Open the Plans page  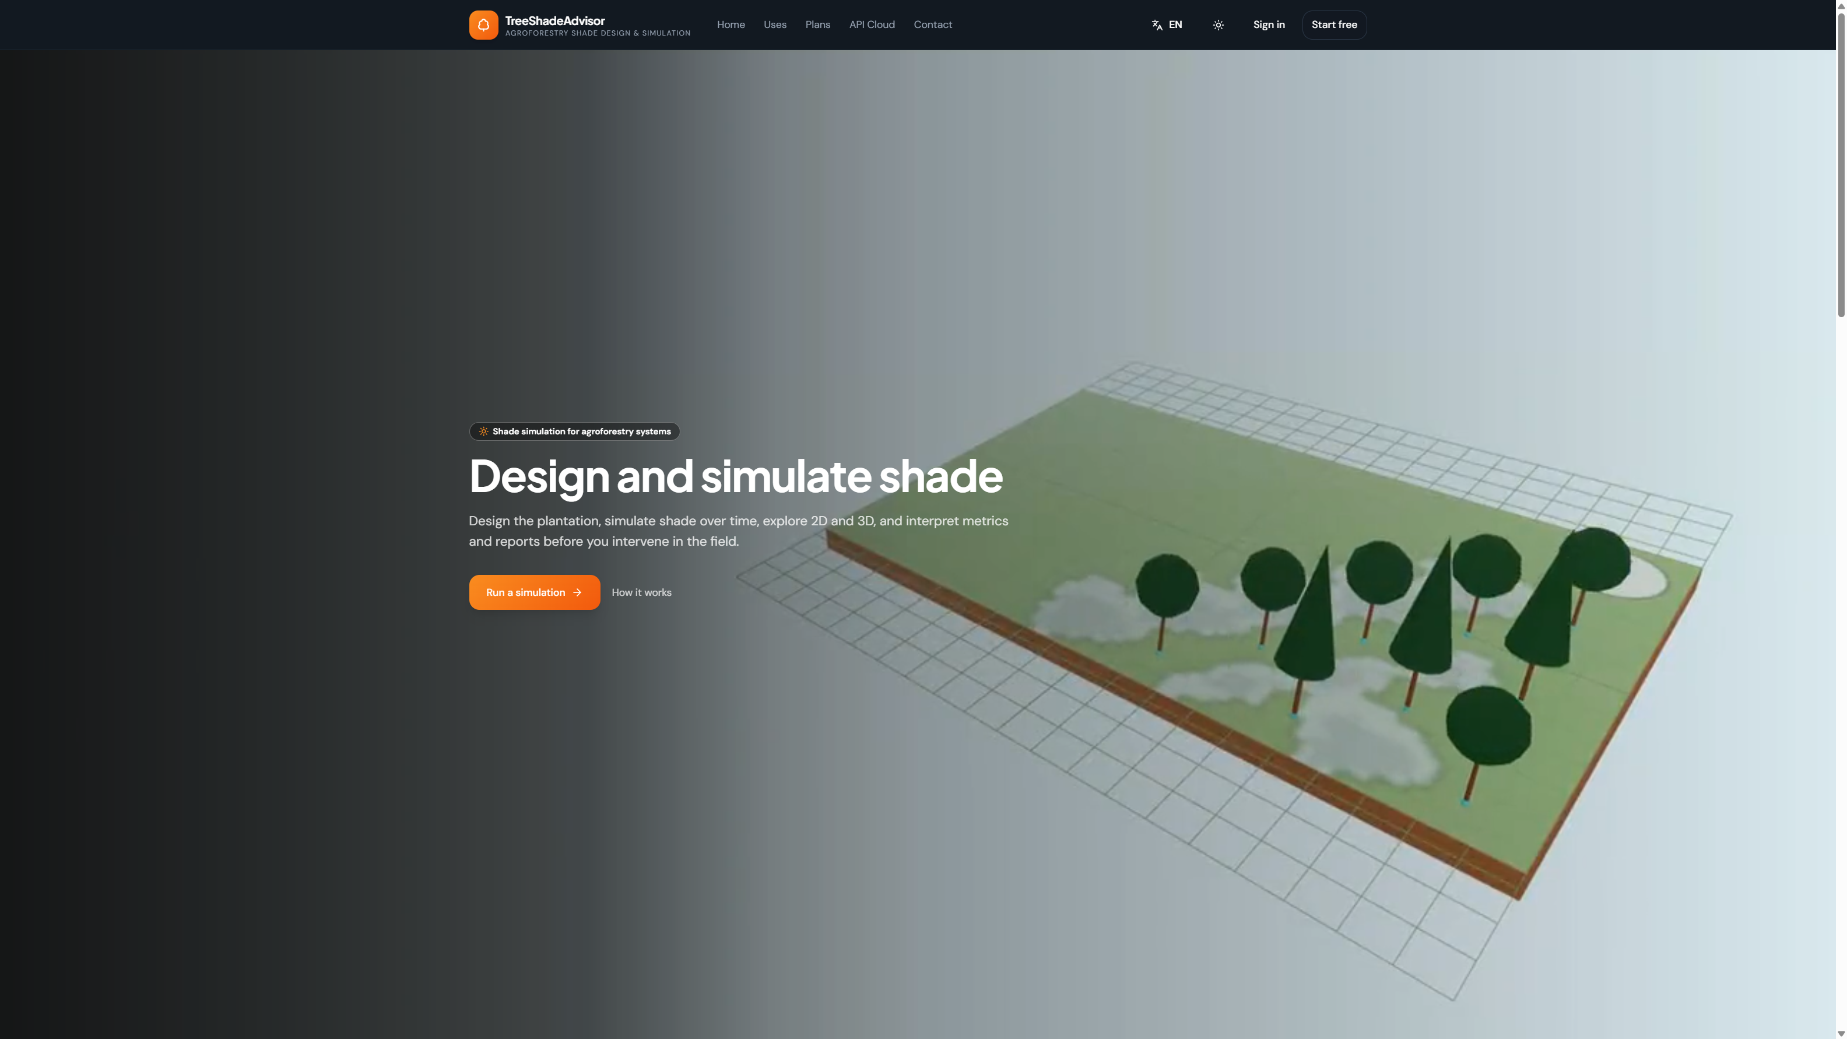point(817,25)
